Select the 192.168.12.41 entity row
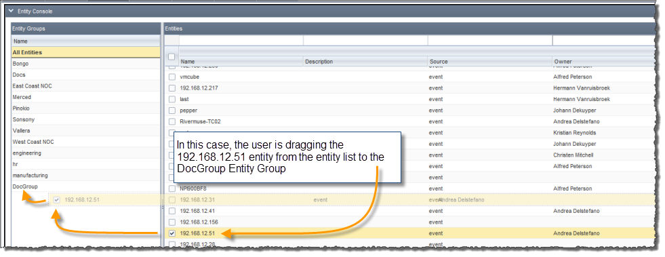 409,211
